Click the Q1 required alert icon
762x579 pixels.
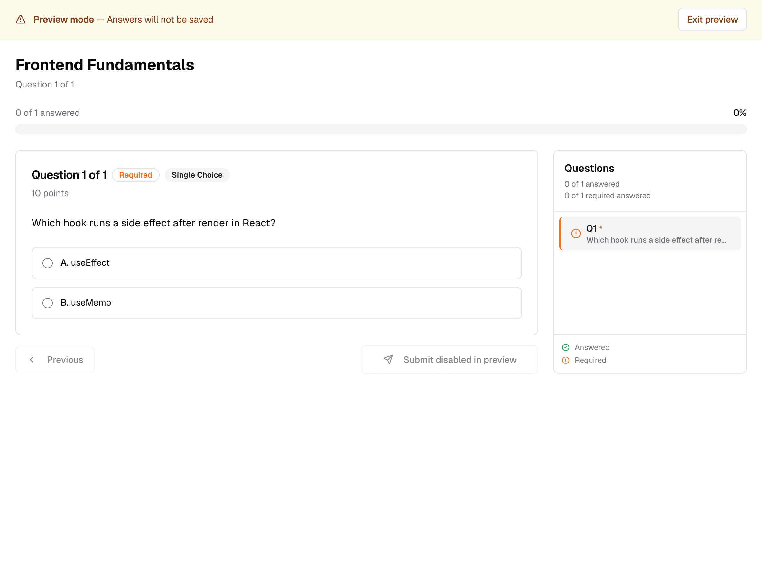(576, 233)
